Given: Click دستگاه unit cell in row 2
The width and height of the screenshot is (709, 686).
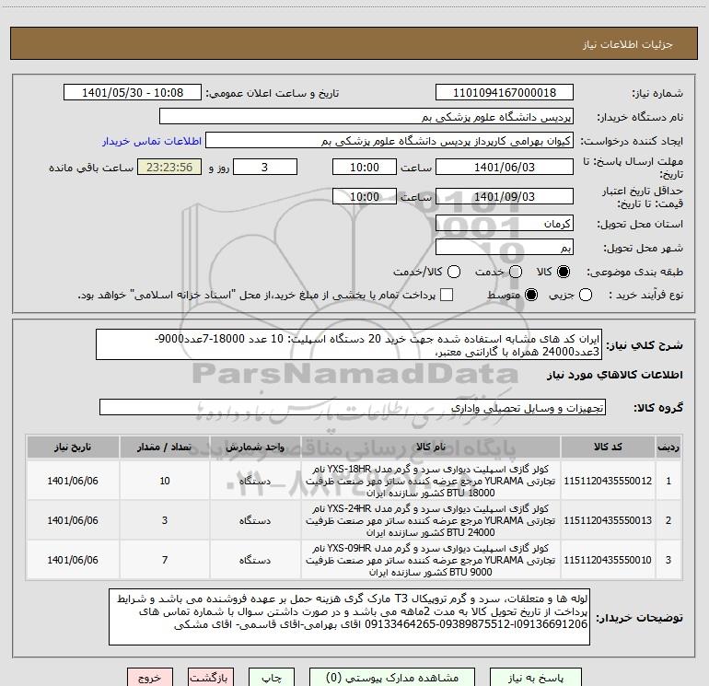Looking at the screenshot, I should coord(255,520).
